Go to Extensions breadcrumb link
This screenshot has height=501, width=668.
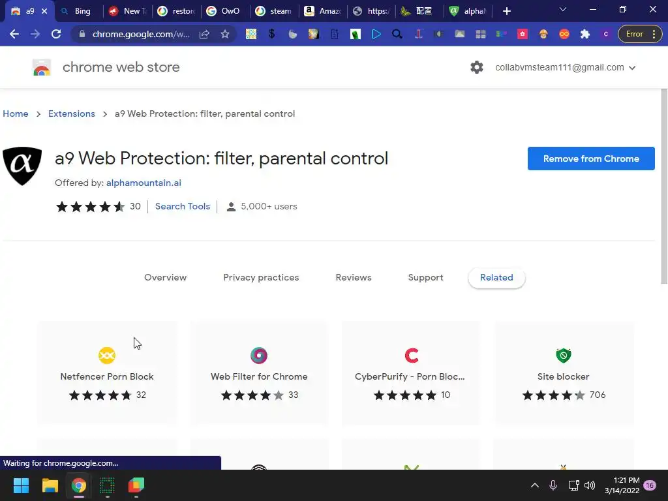pyautogui.click(x=72, y=114)
